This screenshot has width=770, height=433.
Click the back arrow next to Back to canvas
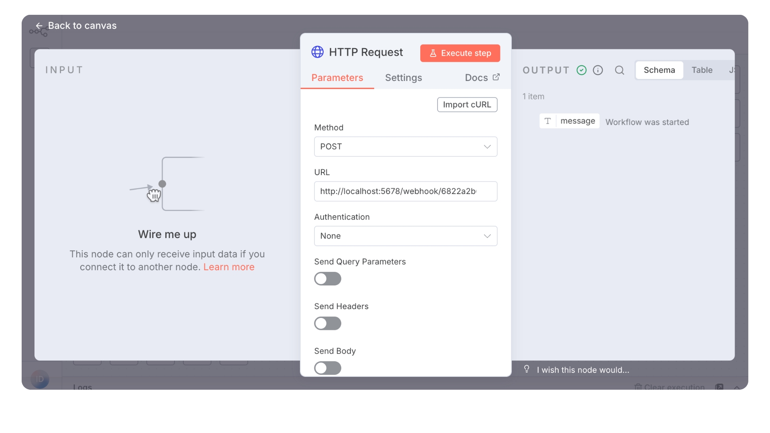[39, 25]
